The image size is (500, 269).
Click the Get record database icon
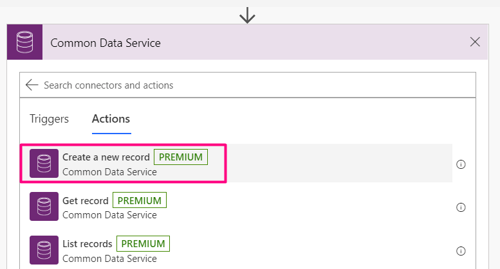coord(44,207)
